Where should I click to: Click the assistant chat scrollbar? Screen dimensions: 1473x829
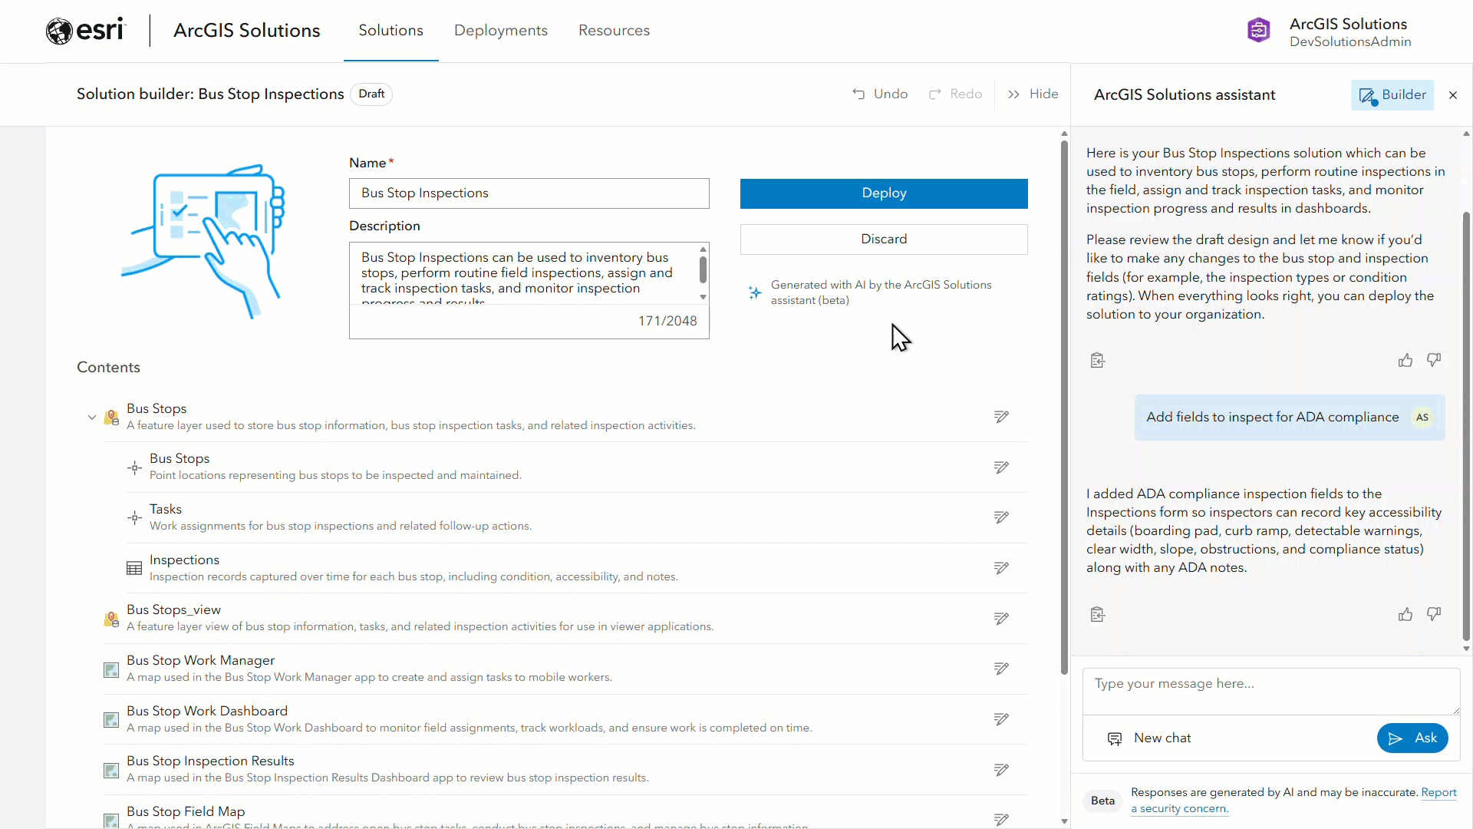click(1466, 426)
